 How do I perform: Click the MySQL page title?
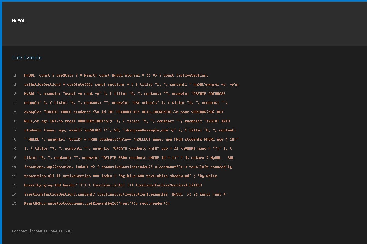pos(19,21)
